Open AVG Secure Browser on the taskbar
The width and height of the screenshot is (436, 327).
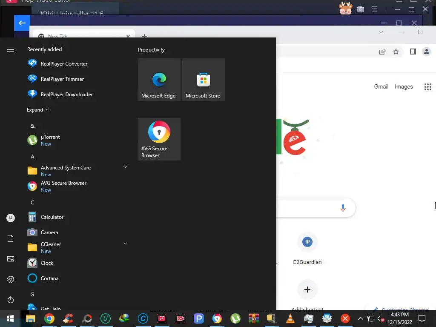pos(217,318)
